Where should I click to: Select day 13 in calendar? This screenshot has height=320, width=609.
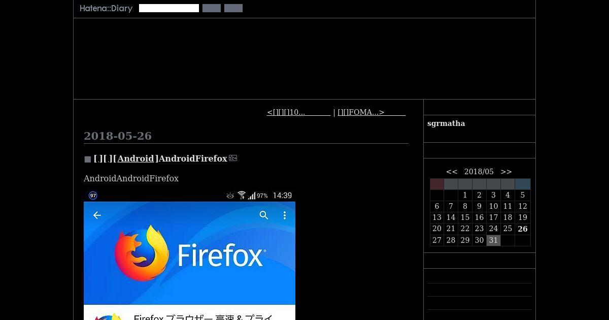click(437, 217)
